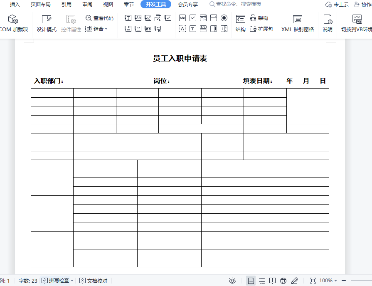Image resolution: width=372 pixels, height=286 pixels.
Task: Open the Member Exclusive (会员专享) tab
Action: coord(188,4)
